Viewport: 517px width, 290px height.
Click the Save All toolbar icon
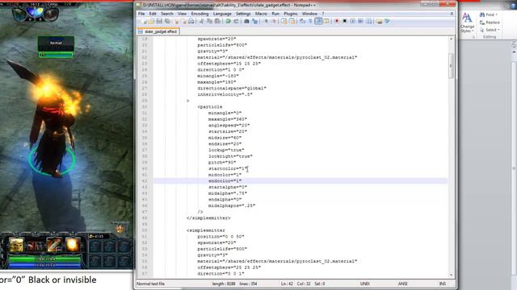(167, 22)
